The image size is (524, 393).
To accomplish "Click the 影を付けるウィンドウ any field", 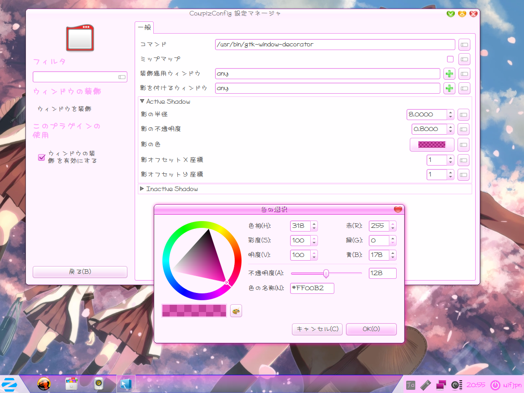I will click(327, 88).
